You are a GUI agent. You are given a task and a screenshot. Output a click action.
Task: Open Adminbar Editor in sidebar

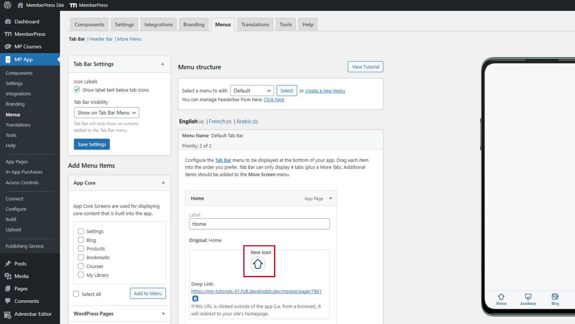(33, 314)
